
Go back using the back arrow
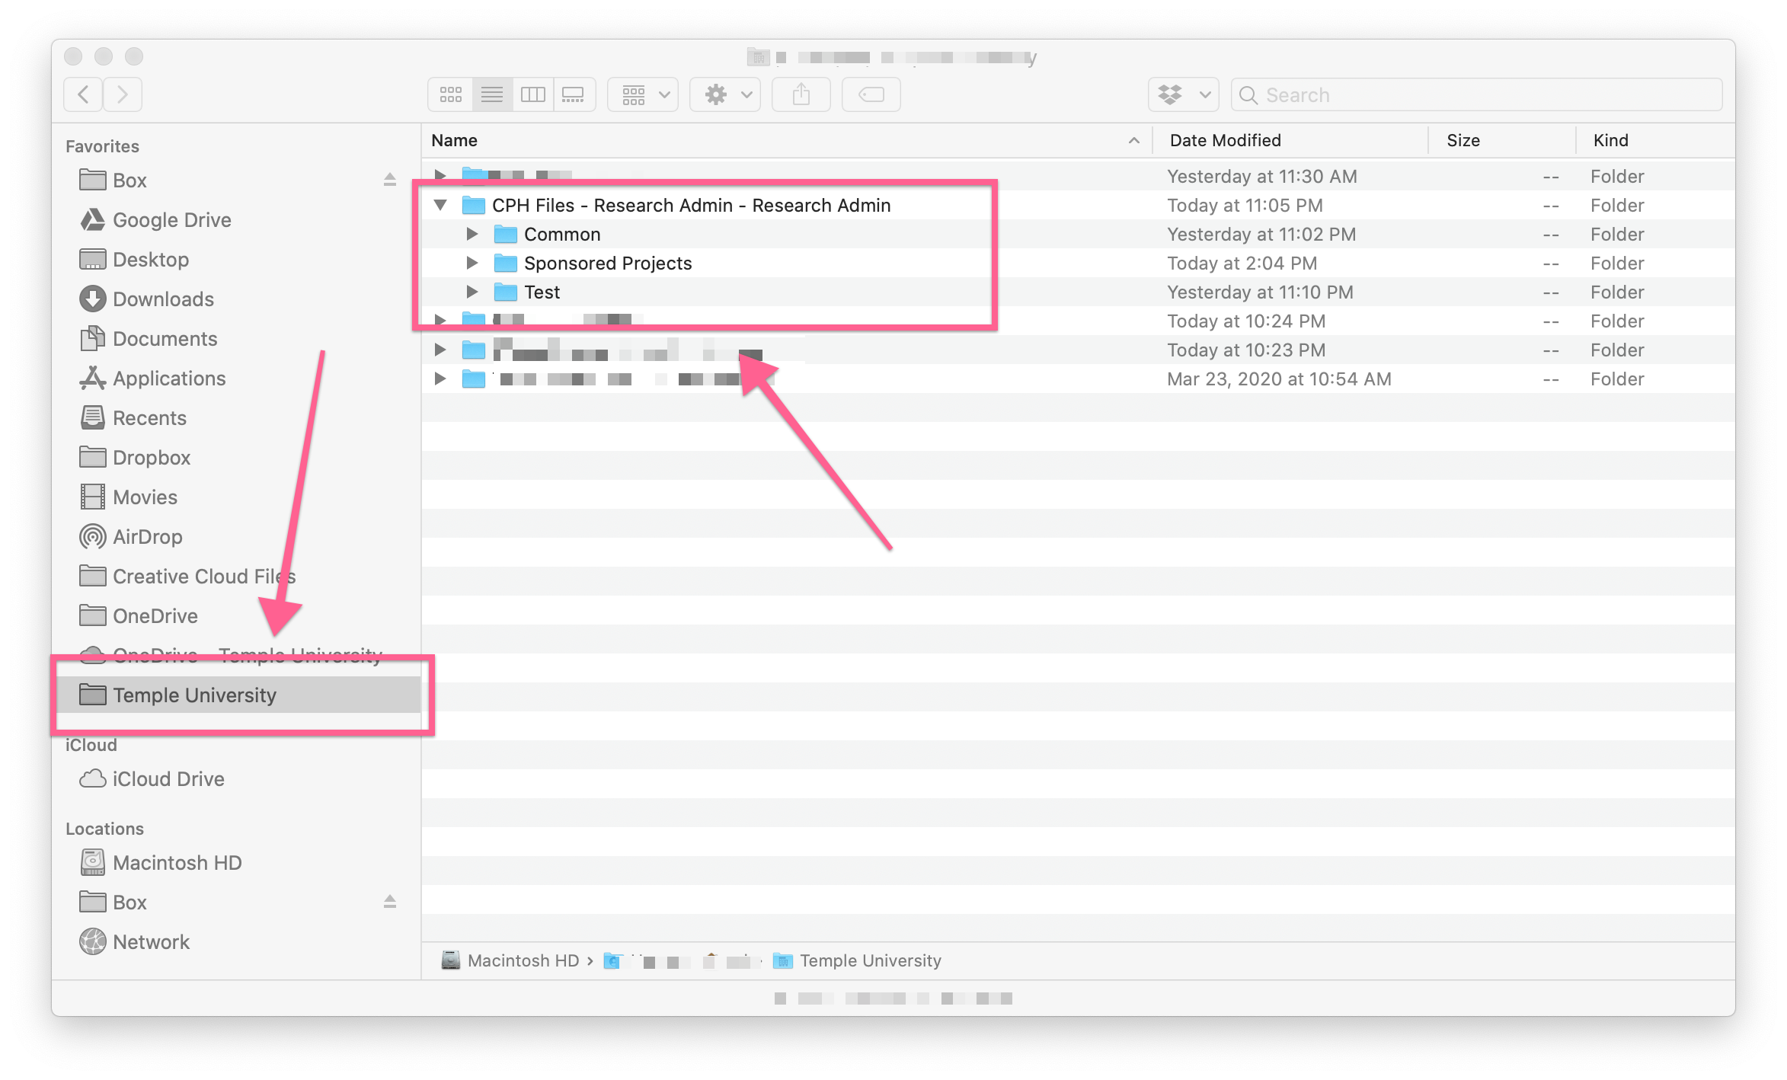84,94
